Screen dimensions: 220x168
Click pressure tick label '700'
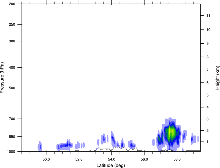pyautogui.click(x=12, y=119)
